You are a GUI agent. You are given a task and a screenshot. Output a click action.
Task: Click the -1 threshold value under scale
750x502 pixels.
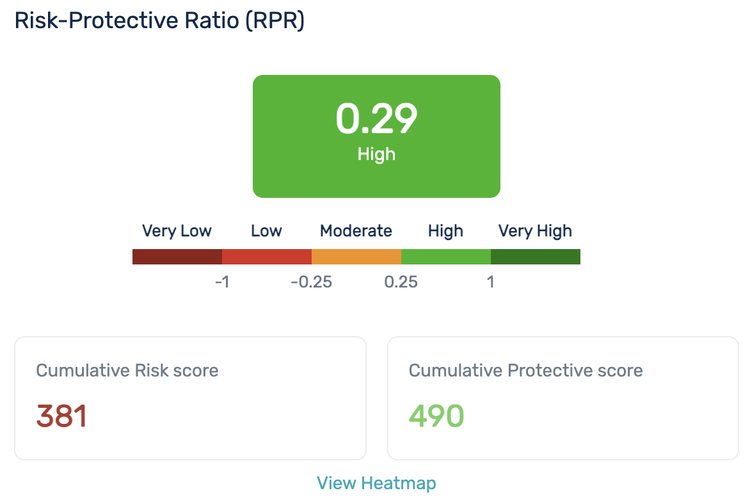(x=222, y=282)
